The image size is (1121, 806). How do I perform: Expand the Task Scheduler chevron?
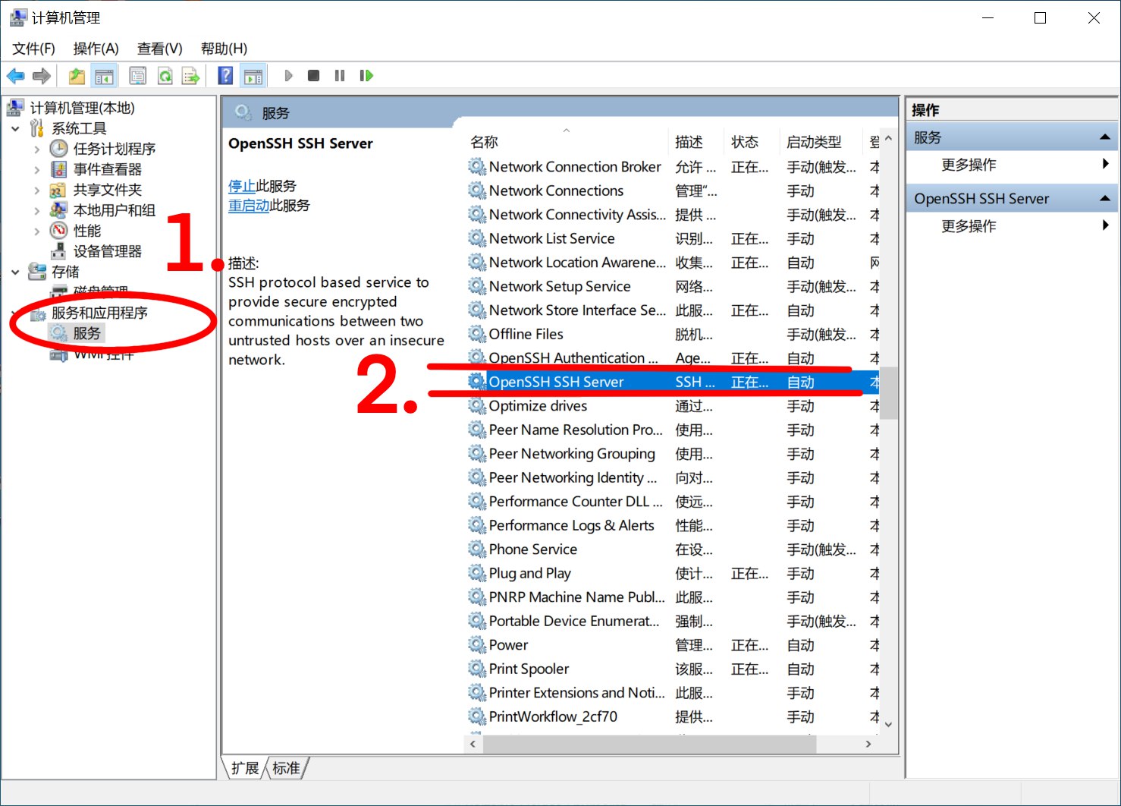coord(36,149)
